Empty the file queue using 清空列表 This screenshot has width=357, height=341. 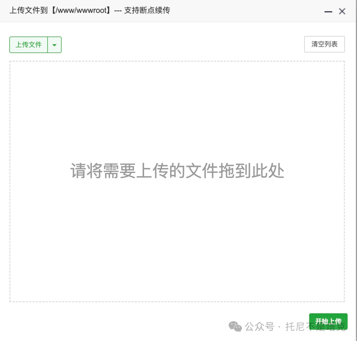coord(325,44)
